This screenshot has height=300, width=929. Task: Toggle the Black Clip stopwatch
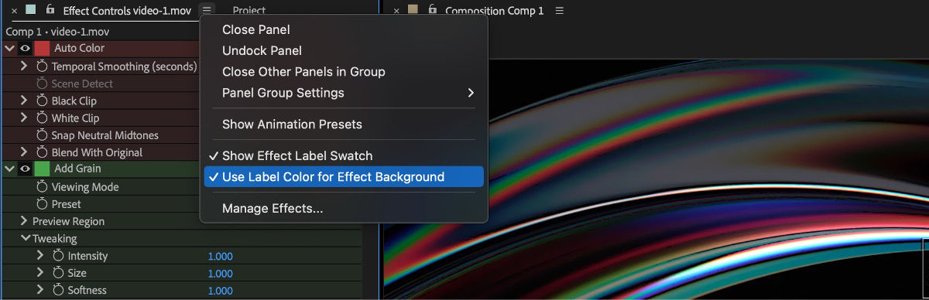[x=42, y=101]
